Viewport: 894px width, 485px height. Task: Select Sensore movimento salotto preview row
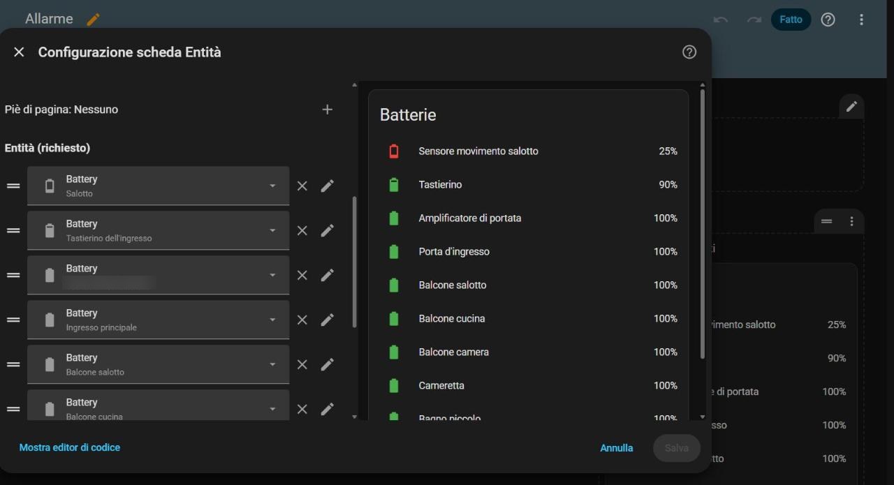point(529,151)
